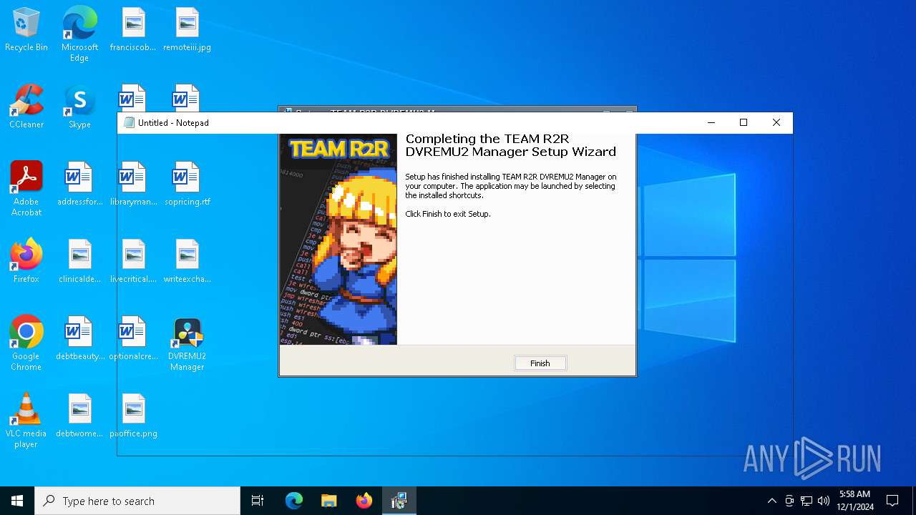
Task: Select the libraryman Word document icon
Action: (133, 184)
